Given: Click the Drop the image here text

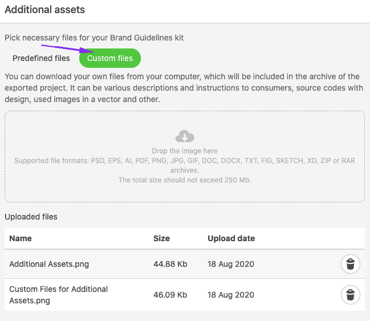Looking at the screenshot, I should coord(185,151).
